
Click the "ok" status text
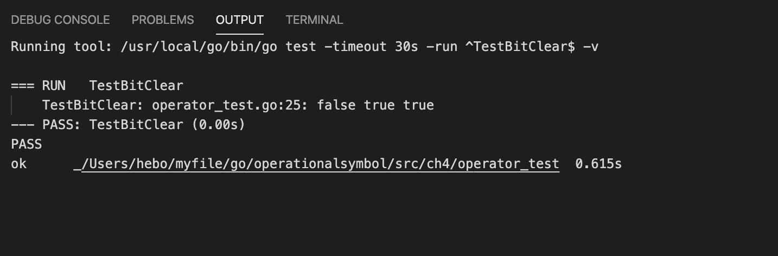[x=18, y=164]
